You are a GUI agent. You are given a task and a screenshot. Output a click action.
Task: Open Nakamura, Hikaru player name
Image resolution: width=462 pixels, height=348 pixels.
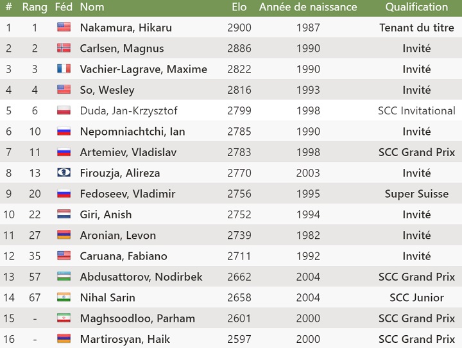click(126, 28)
